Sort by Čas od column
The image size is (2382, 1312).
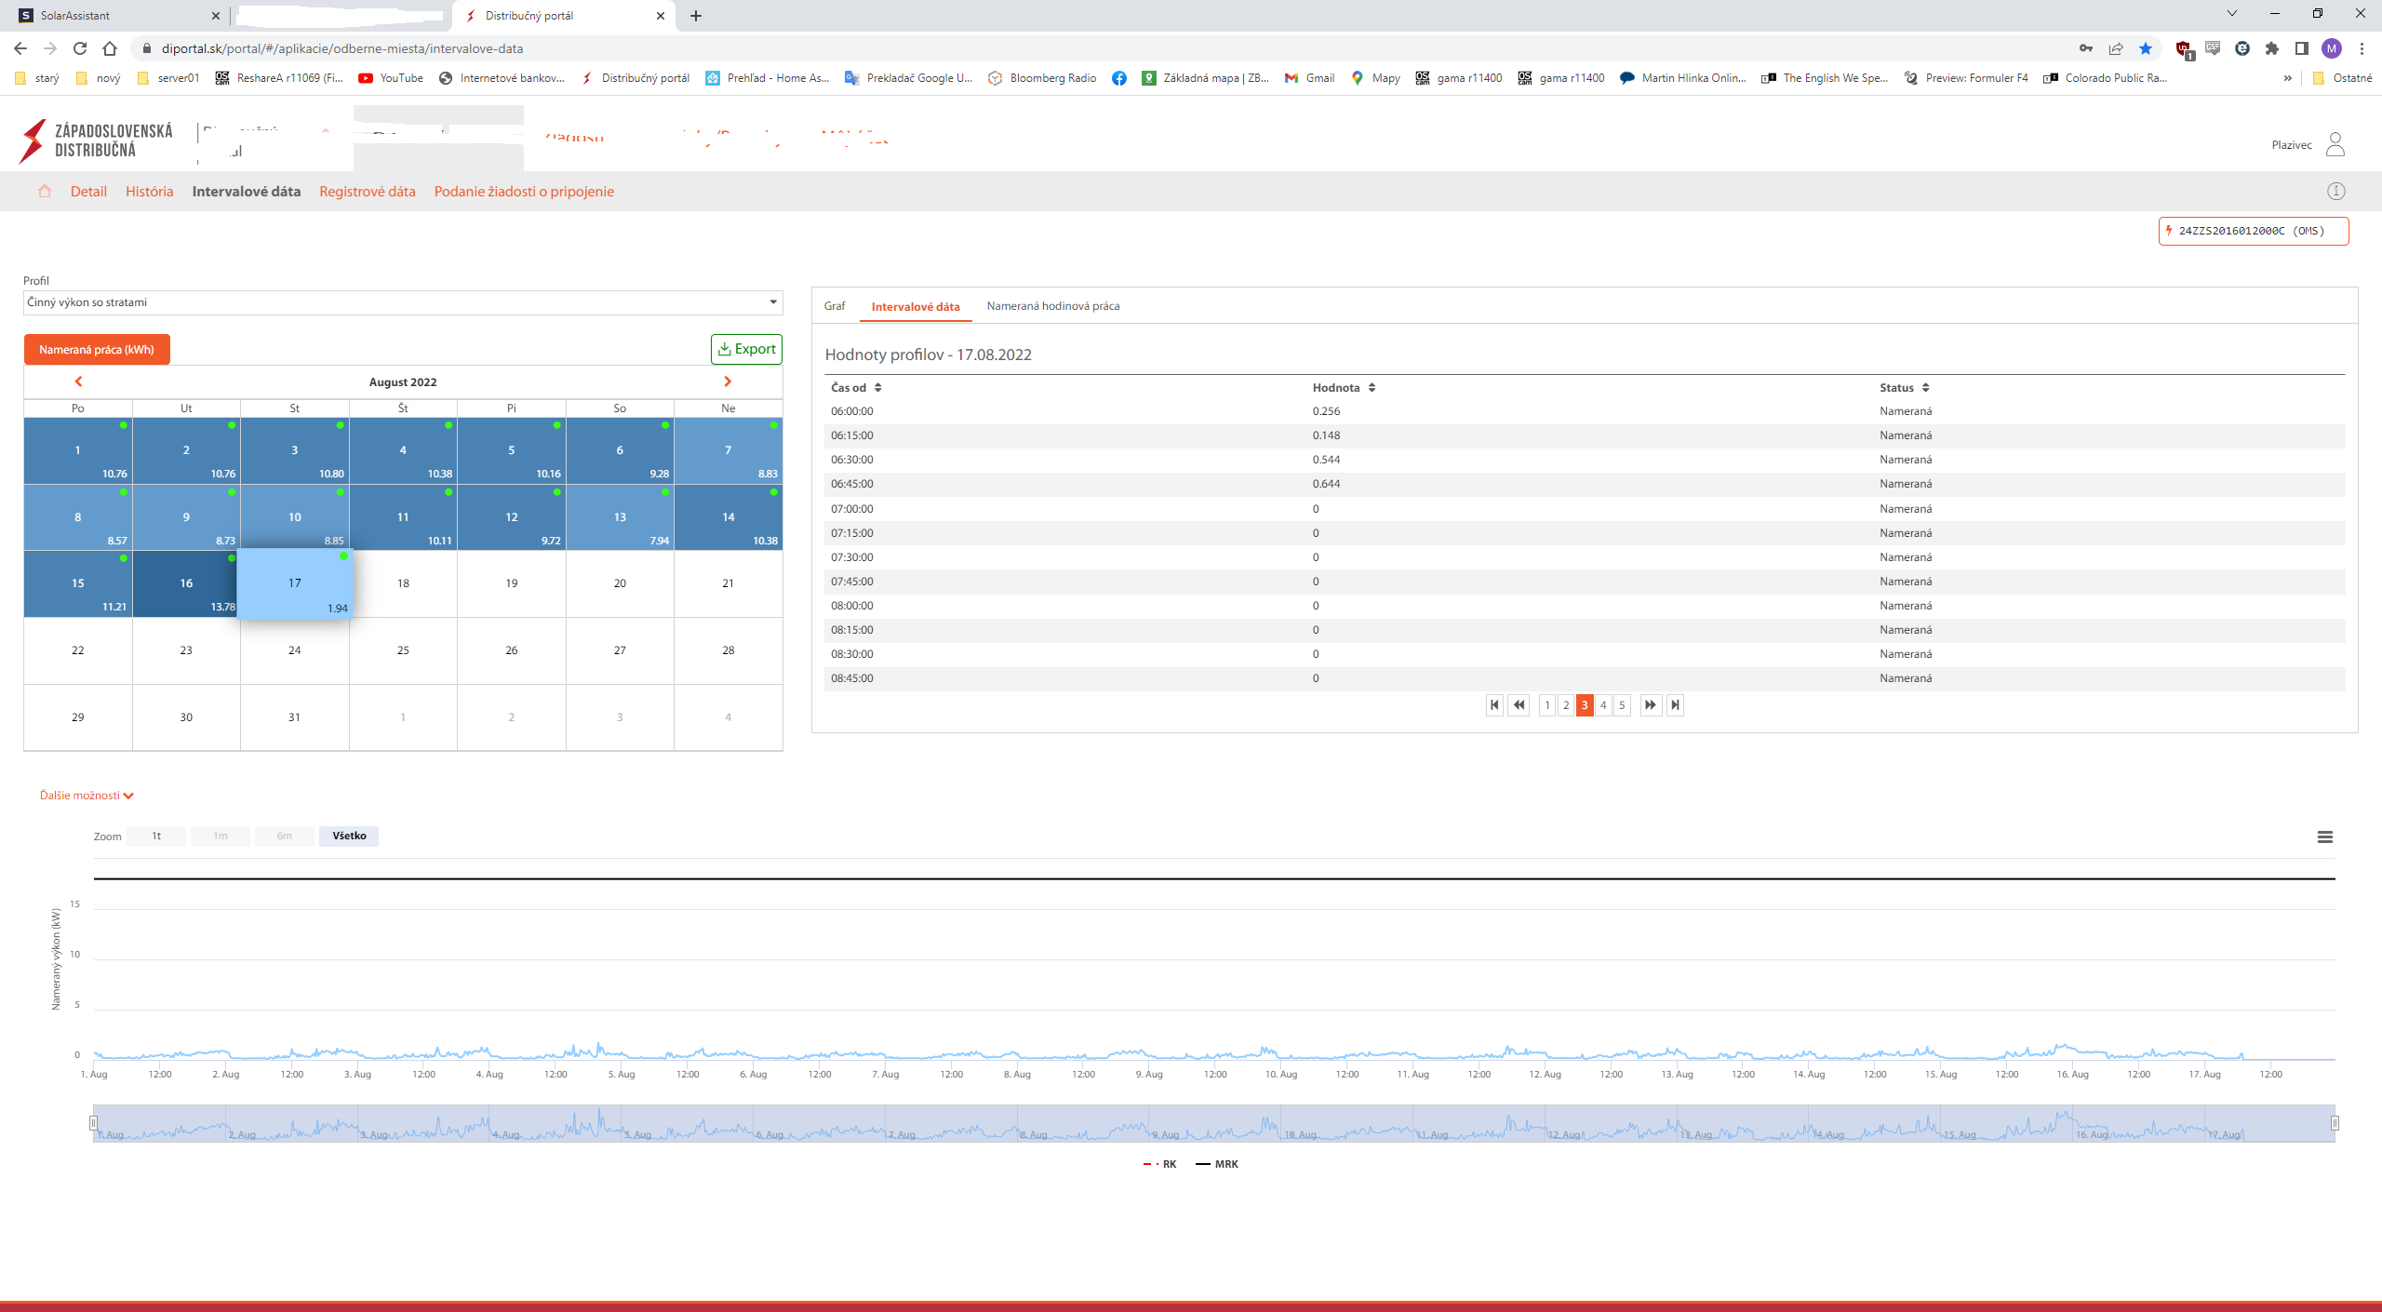tap(856, 388)
